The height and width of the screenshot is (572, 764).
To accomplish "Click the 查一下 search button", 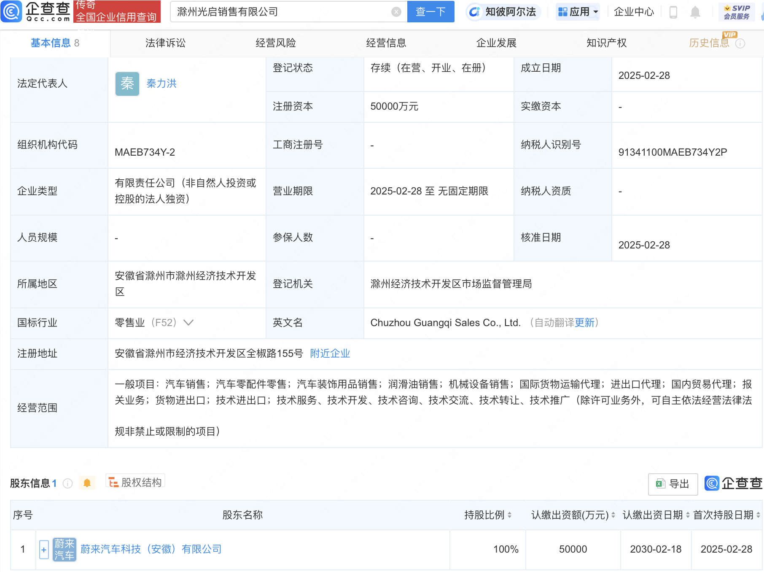I will (x=430, y=12).
